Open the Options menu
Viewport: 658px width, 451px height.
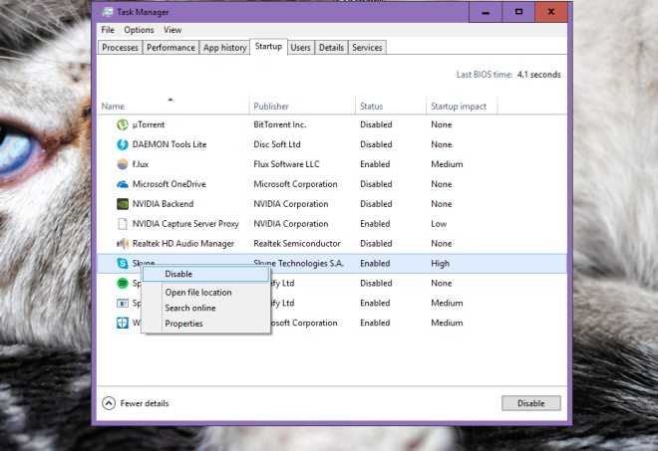[x=139, y=30]
